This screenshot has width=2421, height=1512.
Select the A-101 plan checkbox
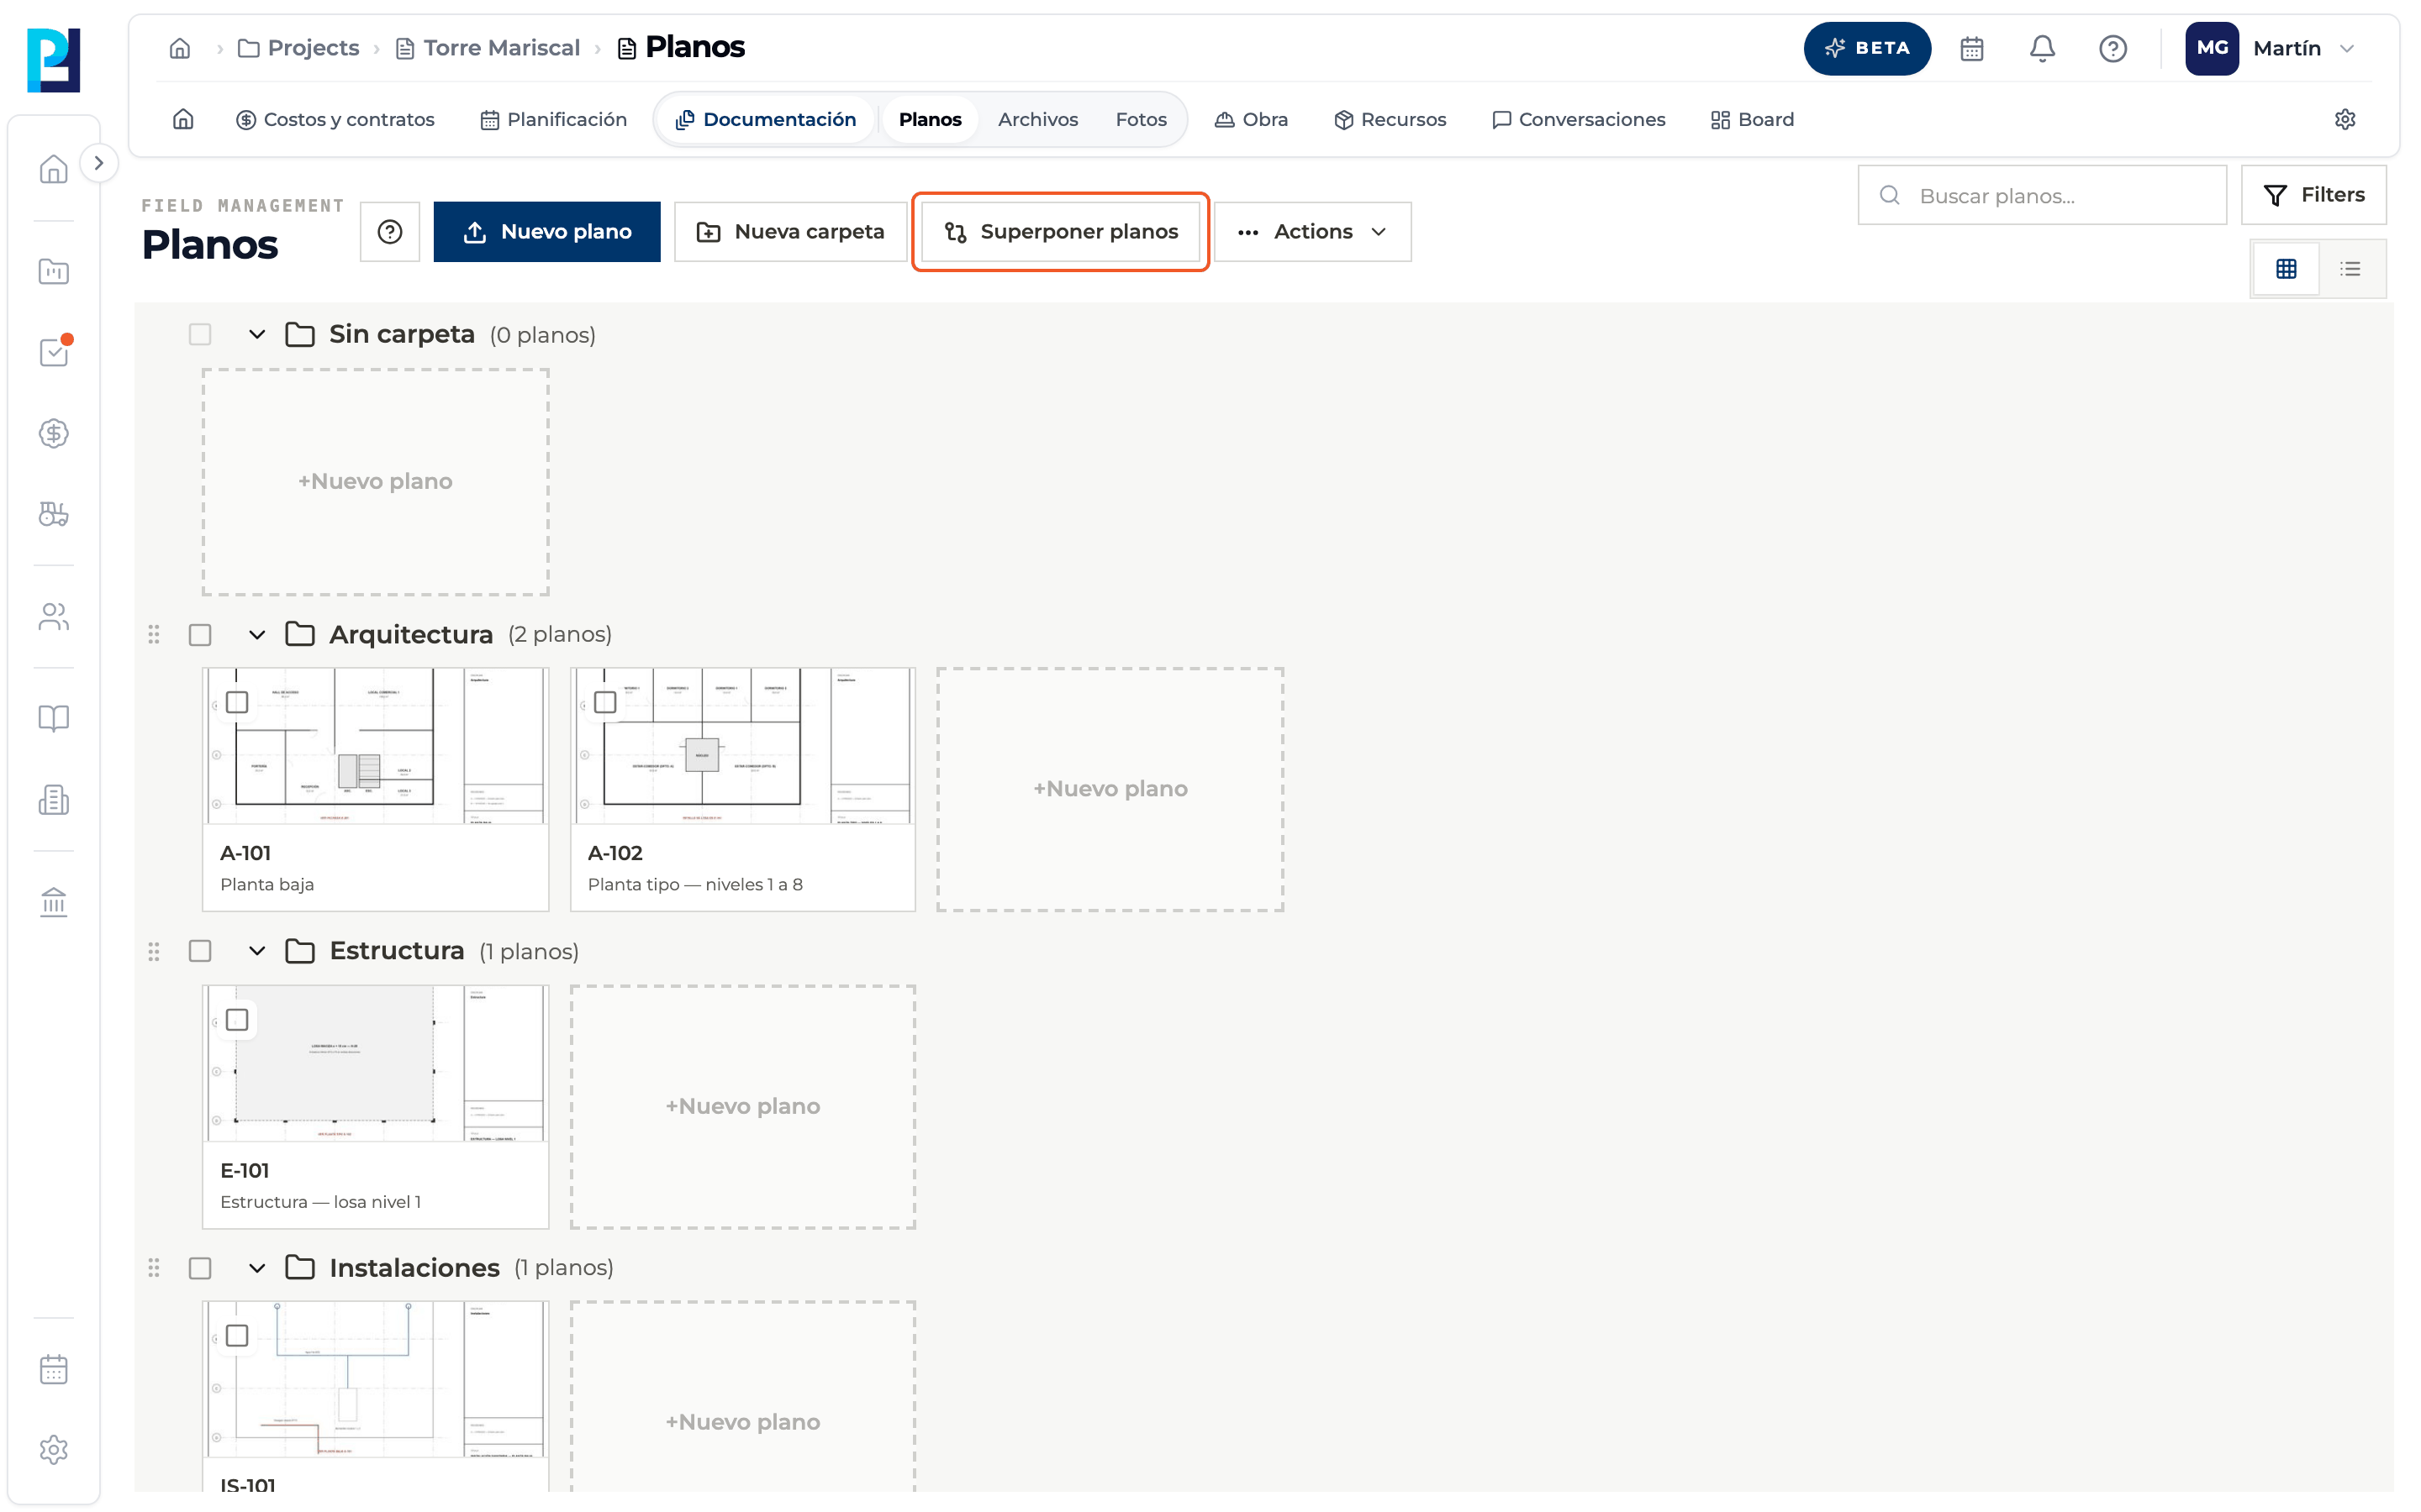point(237,702)
